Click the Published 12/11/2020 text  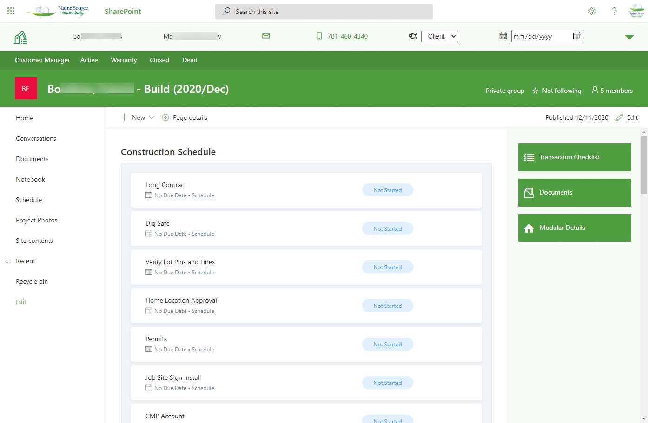click(x=577, y=117)
